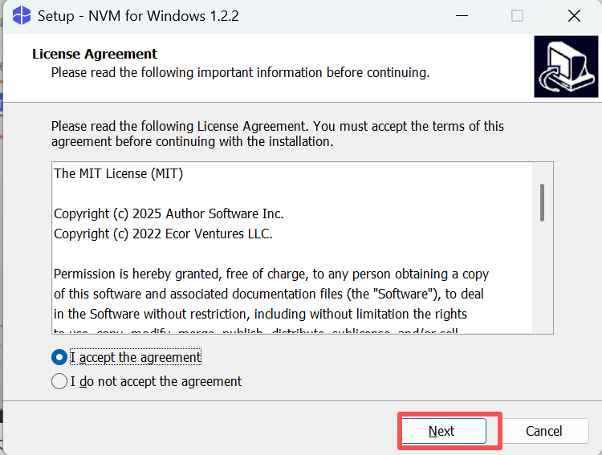This screenshot has height=455, width=602.
Task: Select 'I accept the agreement' option
Action: coord(126,357)
